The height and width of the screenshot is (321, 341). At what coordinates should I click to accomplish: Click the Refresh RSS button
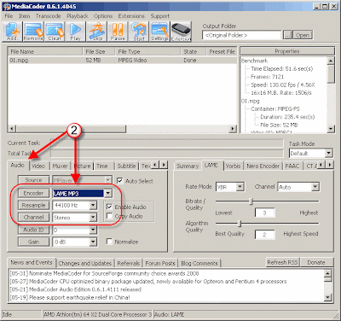282,262
